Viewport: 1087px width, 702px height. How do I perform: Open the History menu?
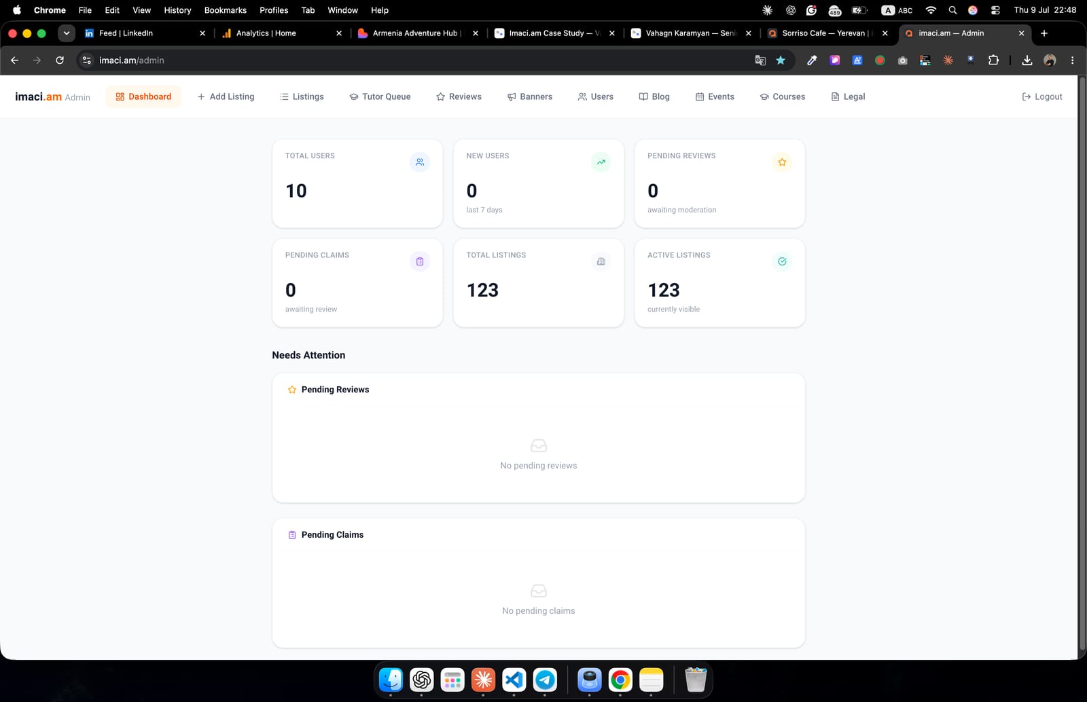(177, 10)
